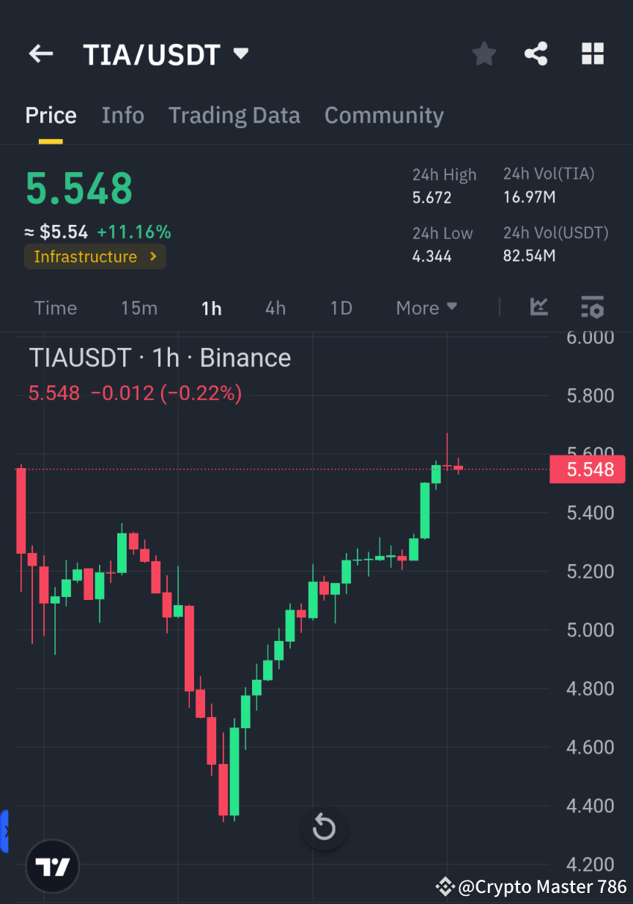633x904 pixels.
Task: Open the TIA/USDT pair selector dropdown
Action: [x=240, y=53]
